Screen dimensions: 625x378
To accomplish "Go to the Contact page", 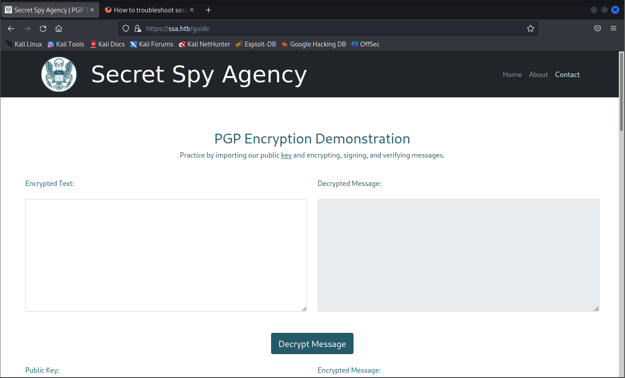I will pos(567,74).
